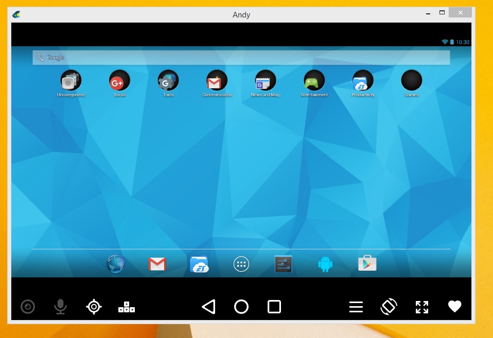Click the heart icon in Andy toolbar
The height and width of the screenshot is (338, 493).
click(454, 306)
